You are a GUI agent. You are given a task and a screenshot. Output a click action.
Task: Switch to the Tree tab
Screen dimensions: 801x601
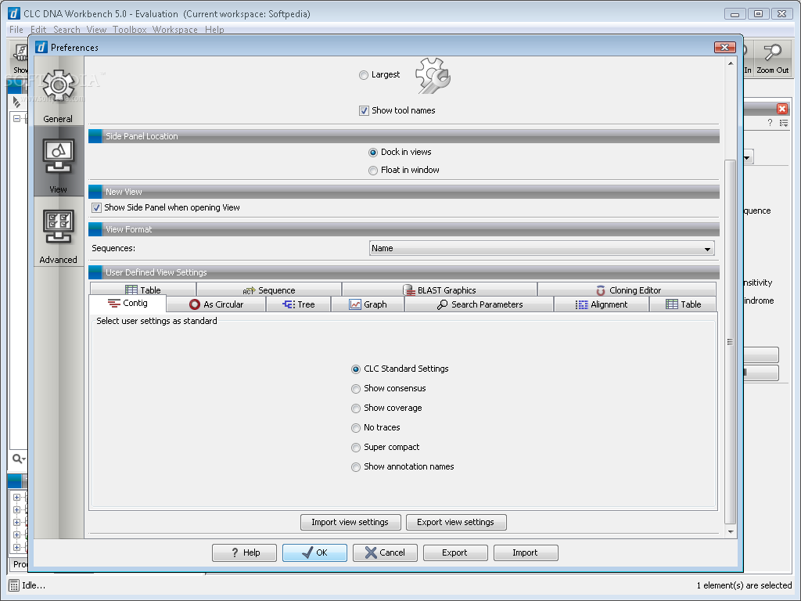click(298, 304)
